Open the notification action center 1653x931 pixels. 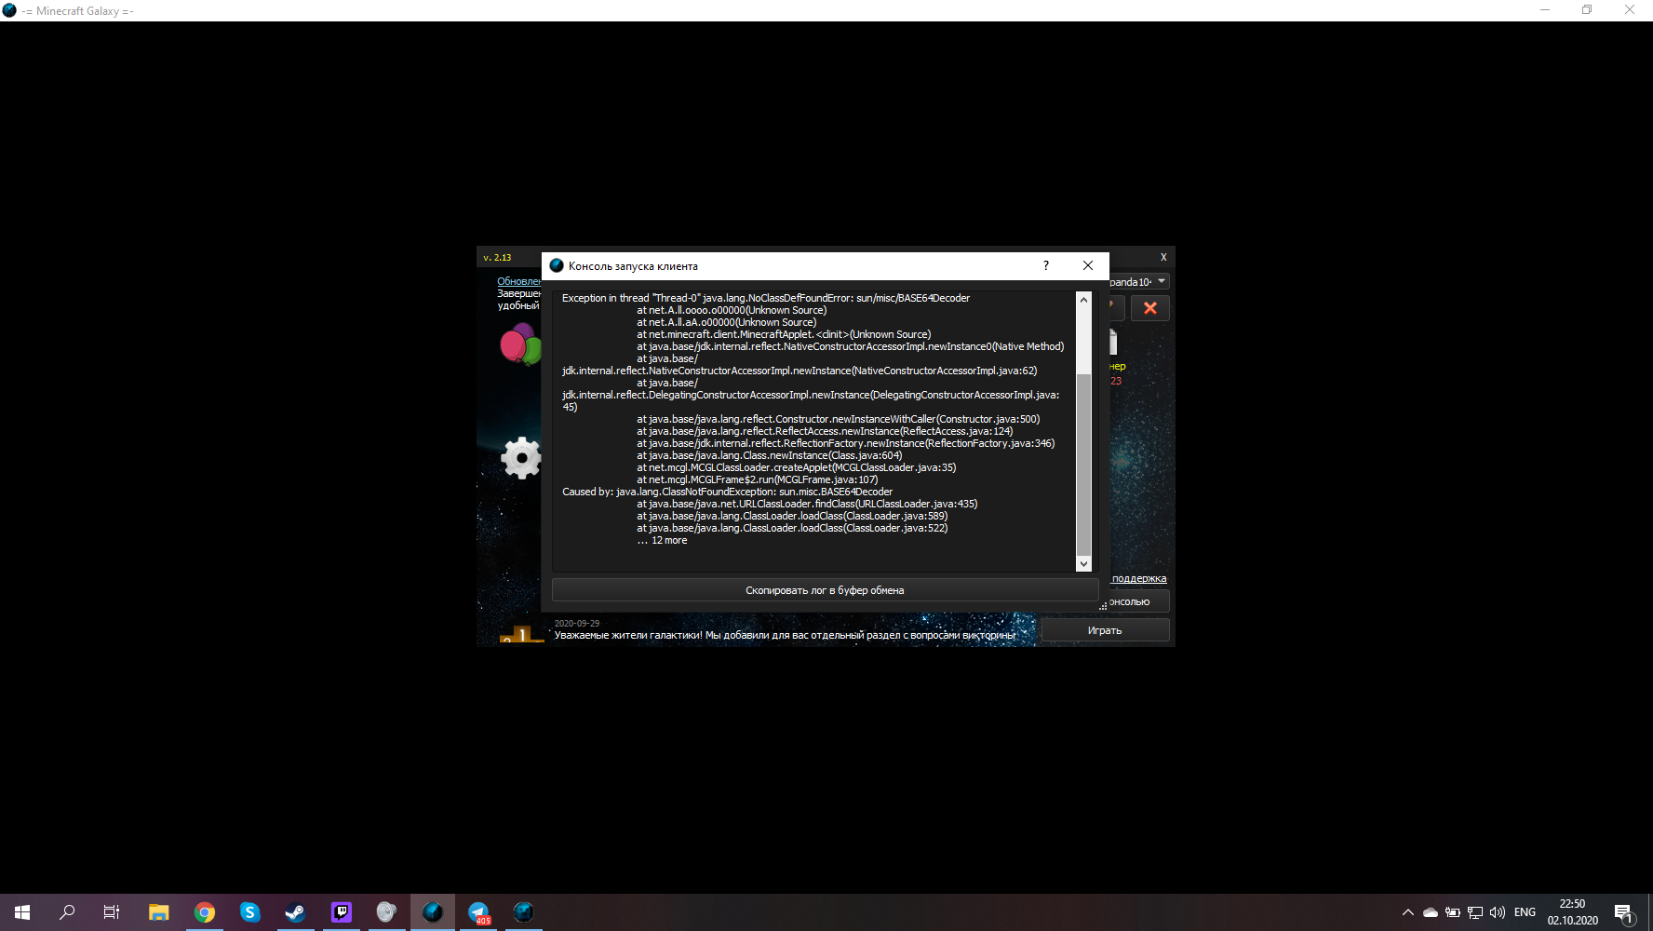1624,912
